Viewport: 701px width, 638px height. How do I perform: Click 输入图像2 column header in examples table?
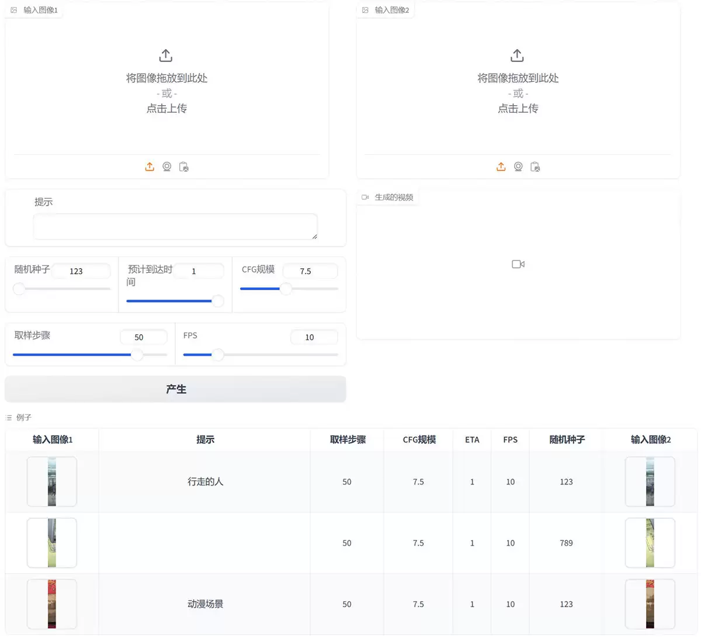[x=651, y=440]
